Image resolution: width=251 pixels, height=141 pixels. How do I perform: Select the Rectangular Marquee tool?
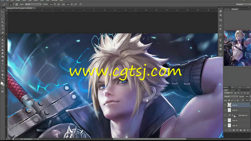[x=3, y=15]
